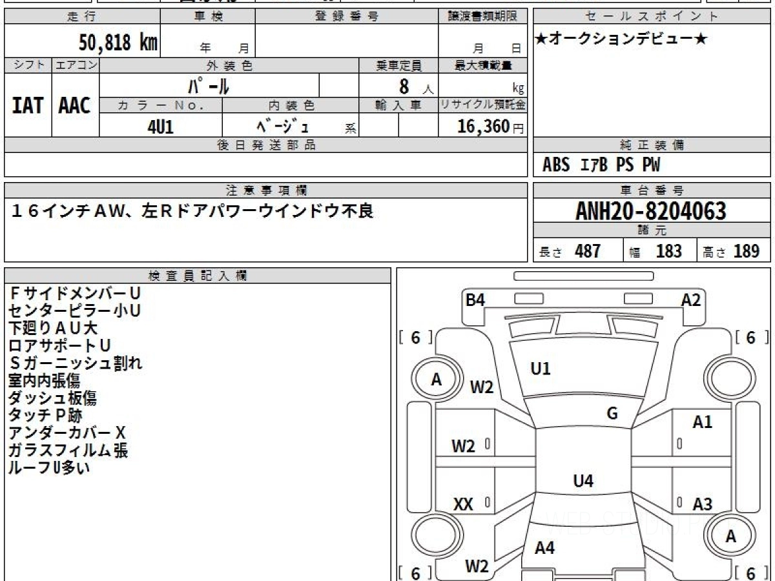Click the 輸入車 header
775x581 pixels.
click(398, 105)
